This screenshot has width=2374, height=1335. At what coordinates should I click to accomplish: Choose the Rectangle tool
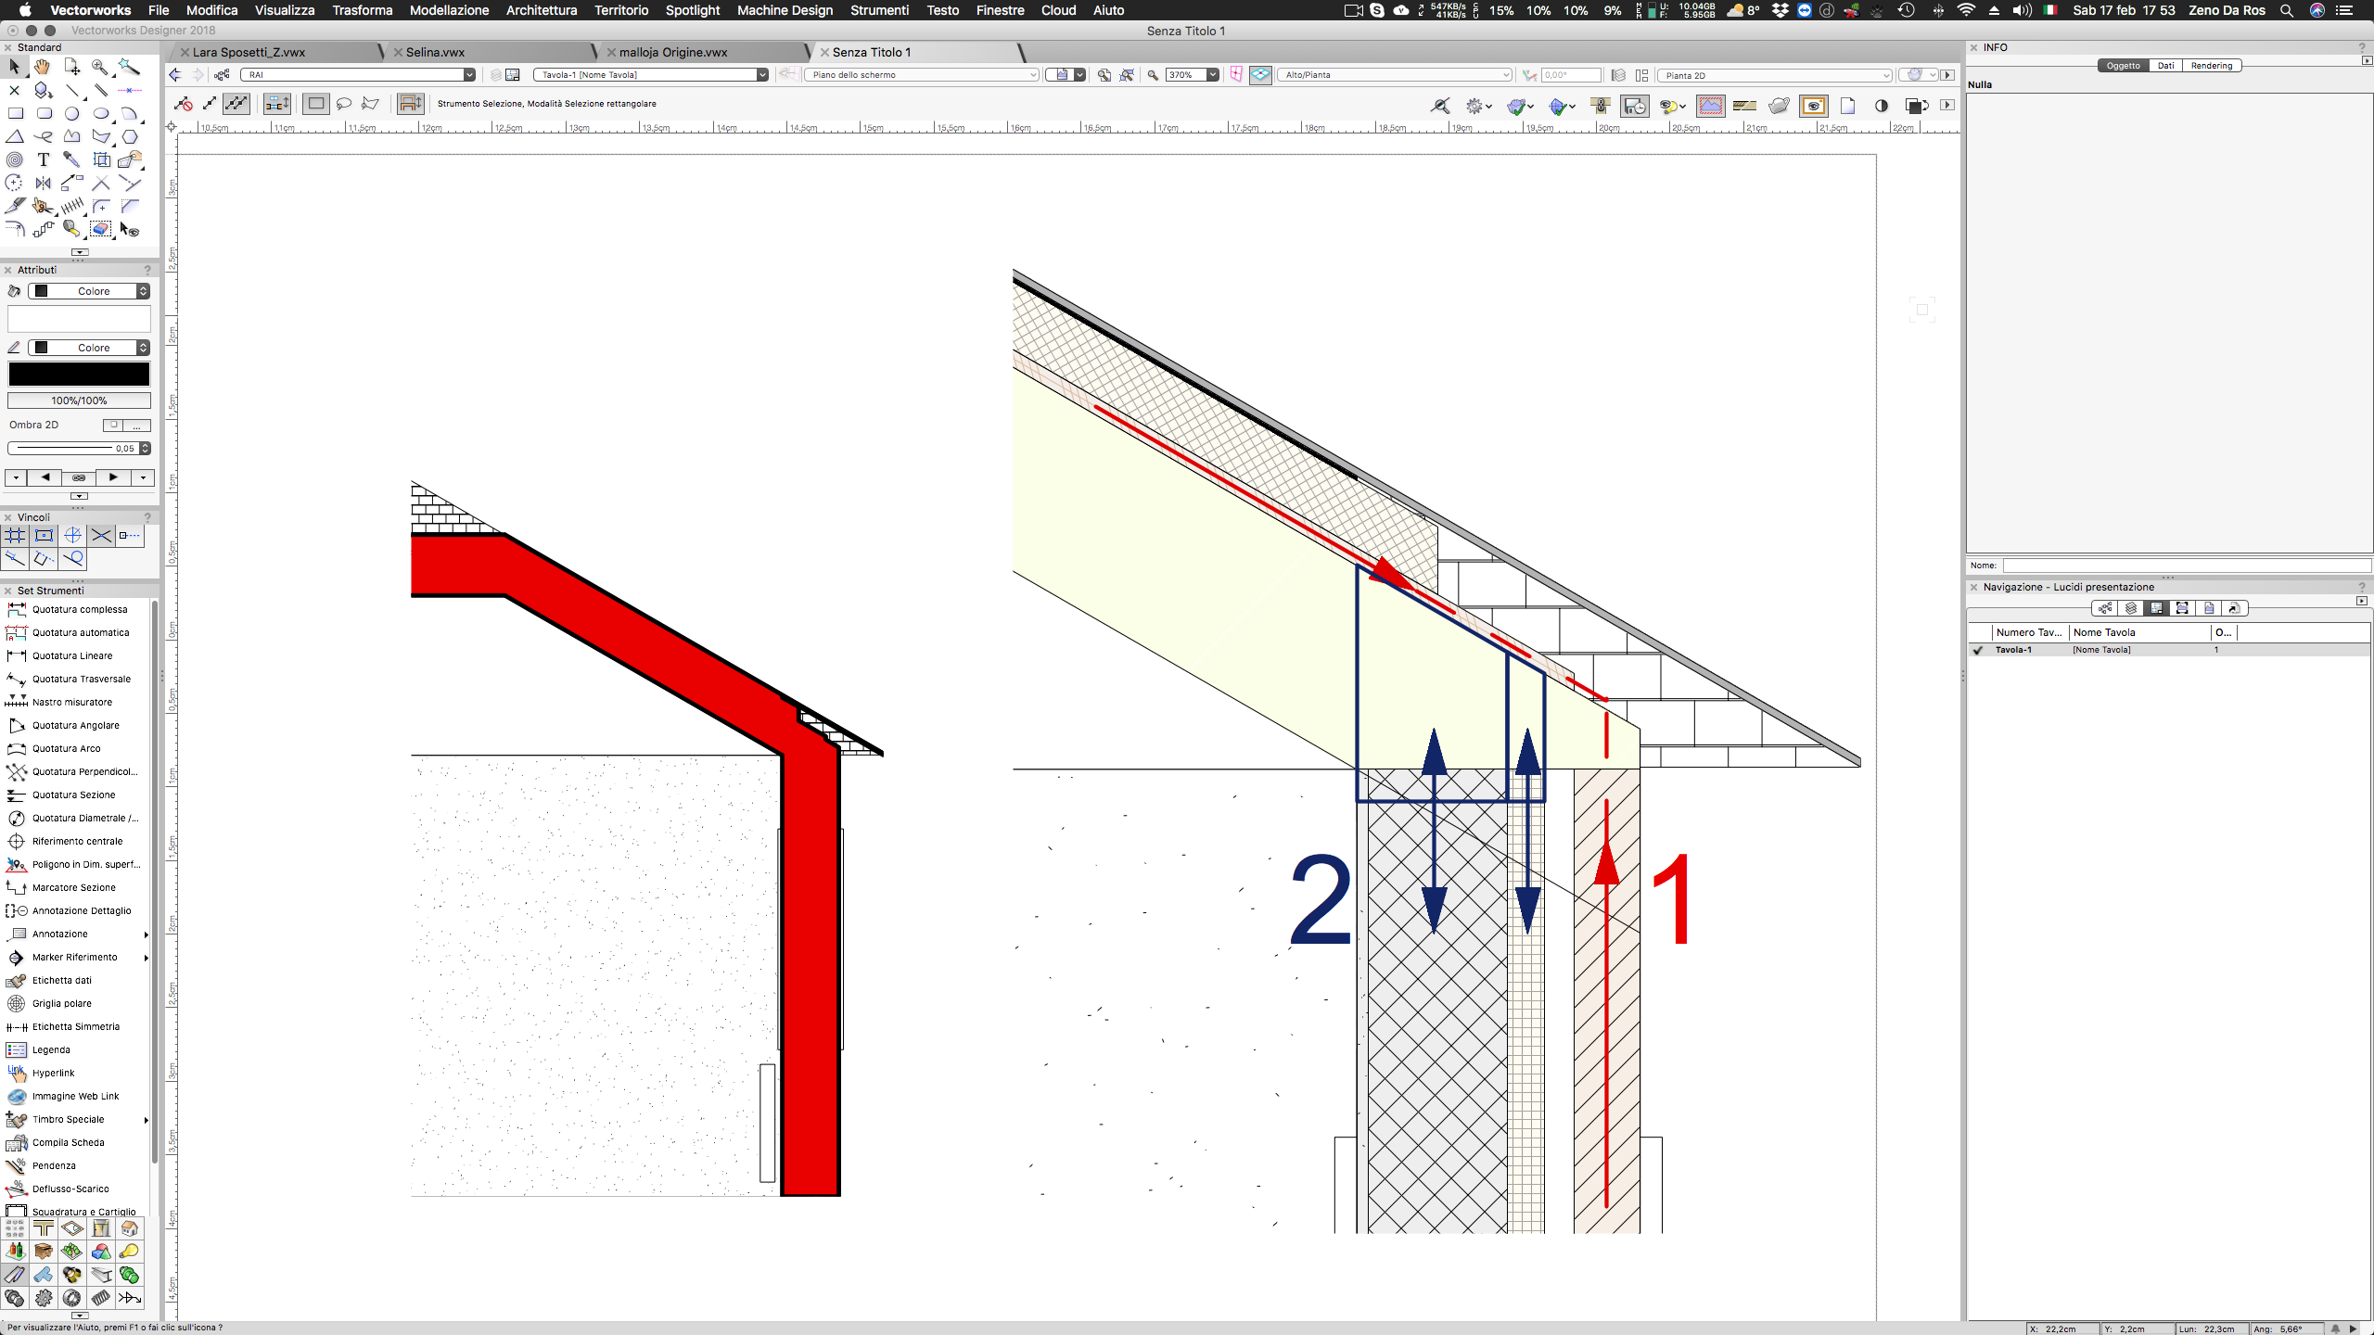15,113
